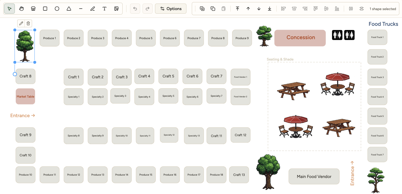Select the triangle shape tool
This screenshot has width=402, height=194.
69,9
